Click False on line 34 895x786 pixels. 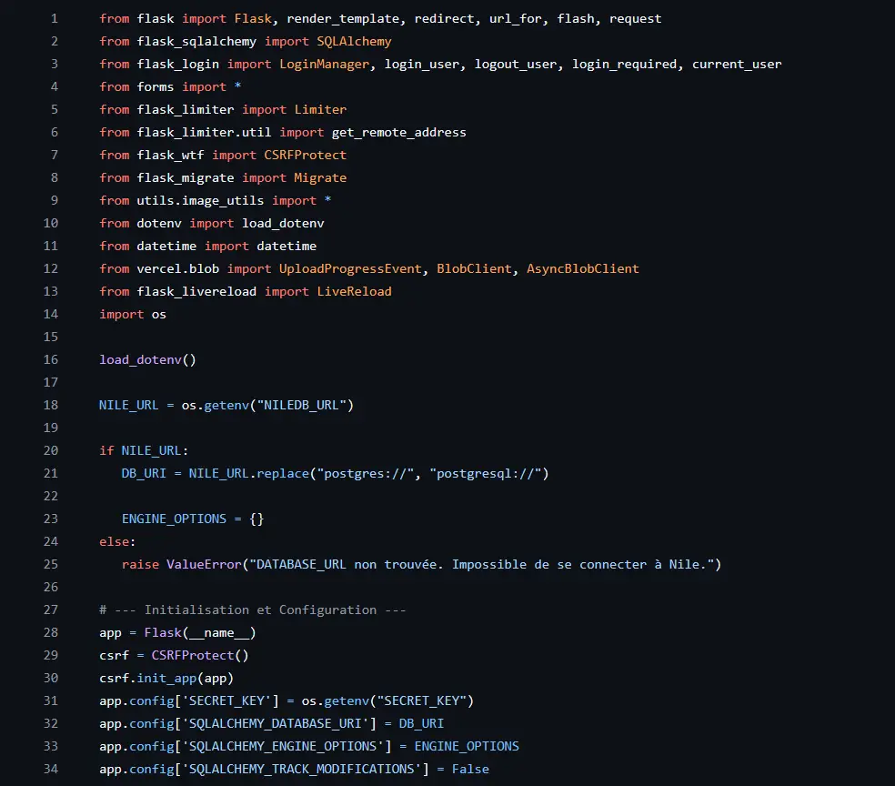pyautogui.click(x=470, y=769)
